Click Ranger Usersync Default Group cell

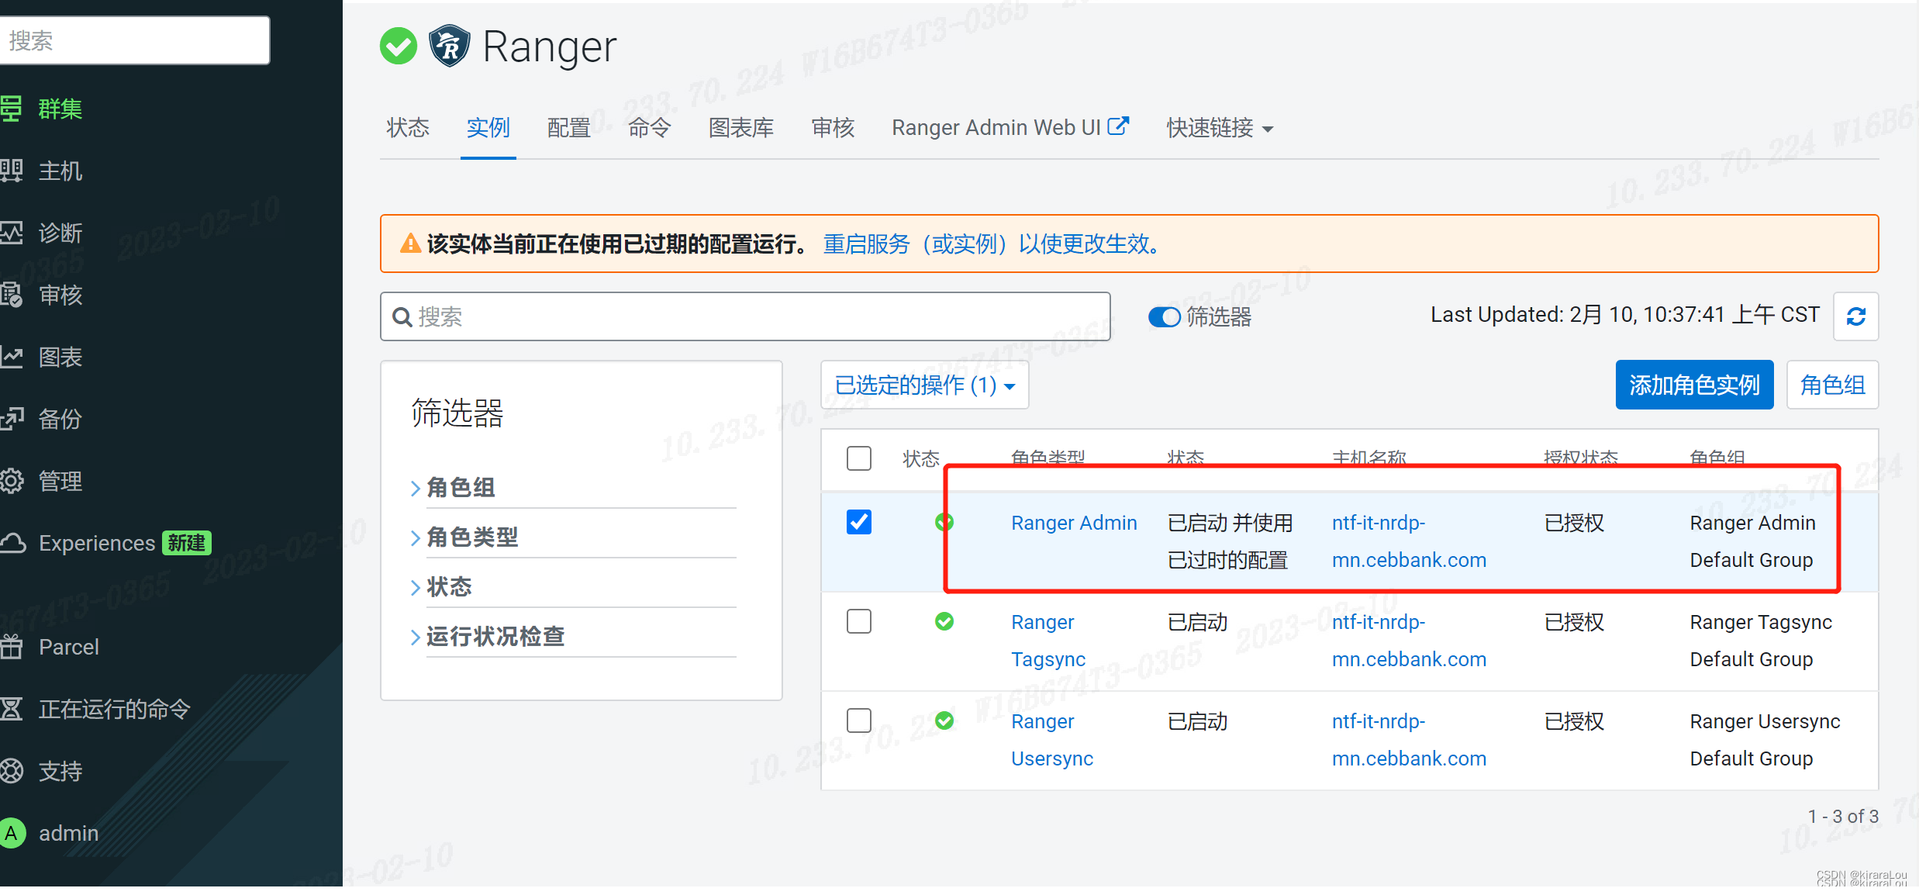tap(1765, 740)
